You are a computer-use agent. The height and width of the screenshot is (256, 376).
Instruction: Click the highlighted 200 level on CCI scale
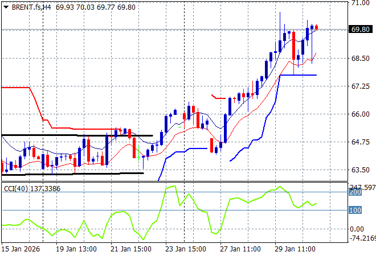pos(355,193)
